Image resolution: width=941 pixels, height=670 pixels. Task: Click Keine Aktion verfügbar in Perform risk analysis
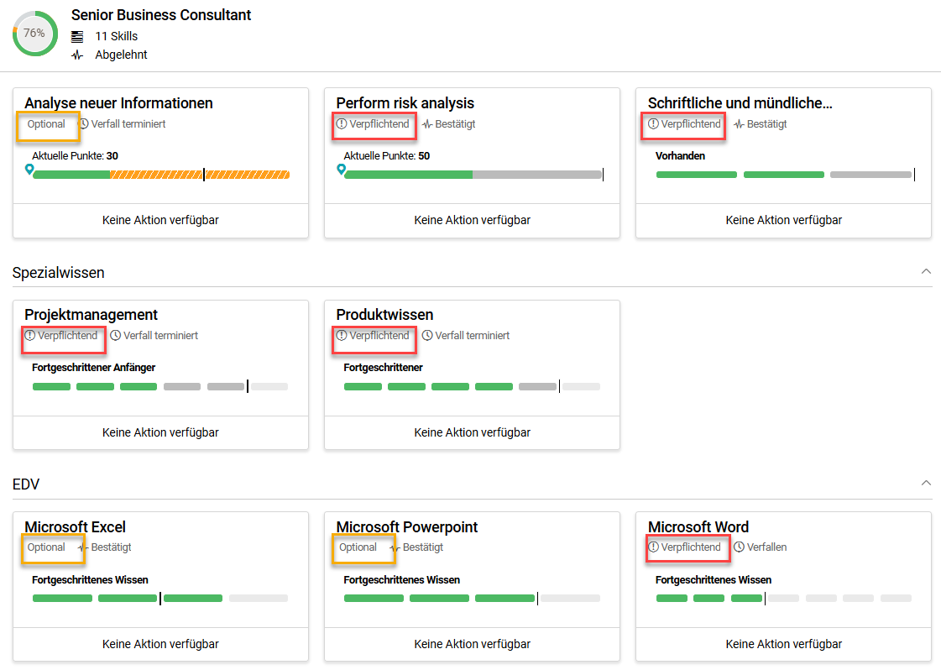[x=472, y=220]
